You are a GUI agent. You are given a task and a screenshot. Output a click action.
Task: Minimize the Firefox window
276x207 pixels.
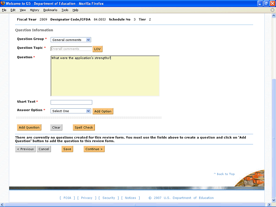260,3
